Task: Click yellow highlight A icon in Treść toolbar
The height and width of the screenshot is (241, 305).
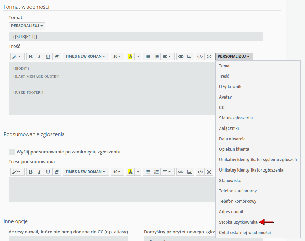Action: tap(130, 57)
